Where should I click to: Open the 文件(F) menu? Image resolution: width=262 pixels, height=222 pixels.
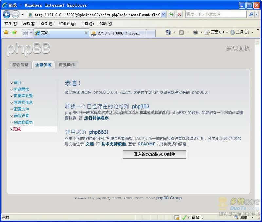point(10,24)
